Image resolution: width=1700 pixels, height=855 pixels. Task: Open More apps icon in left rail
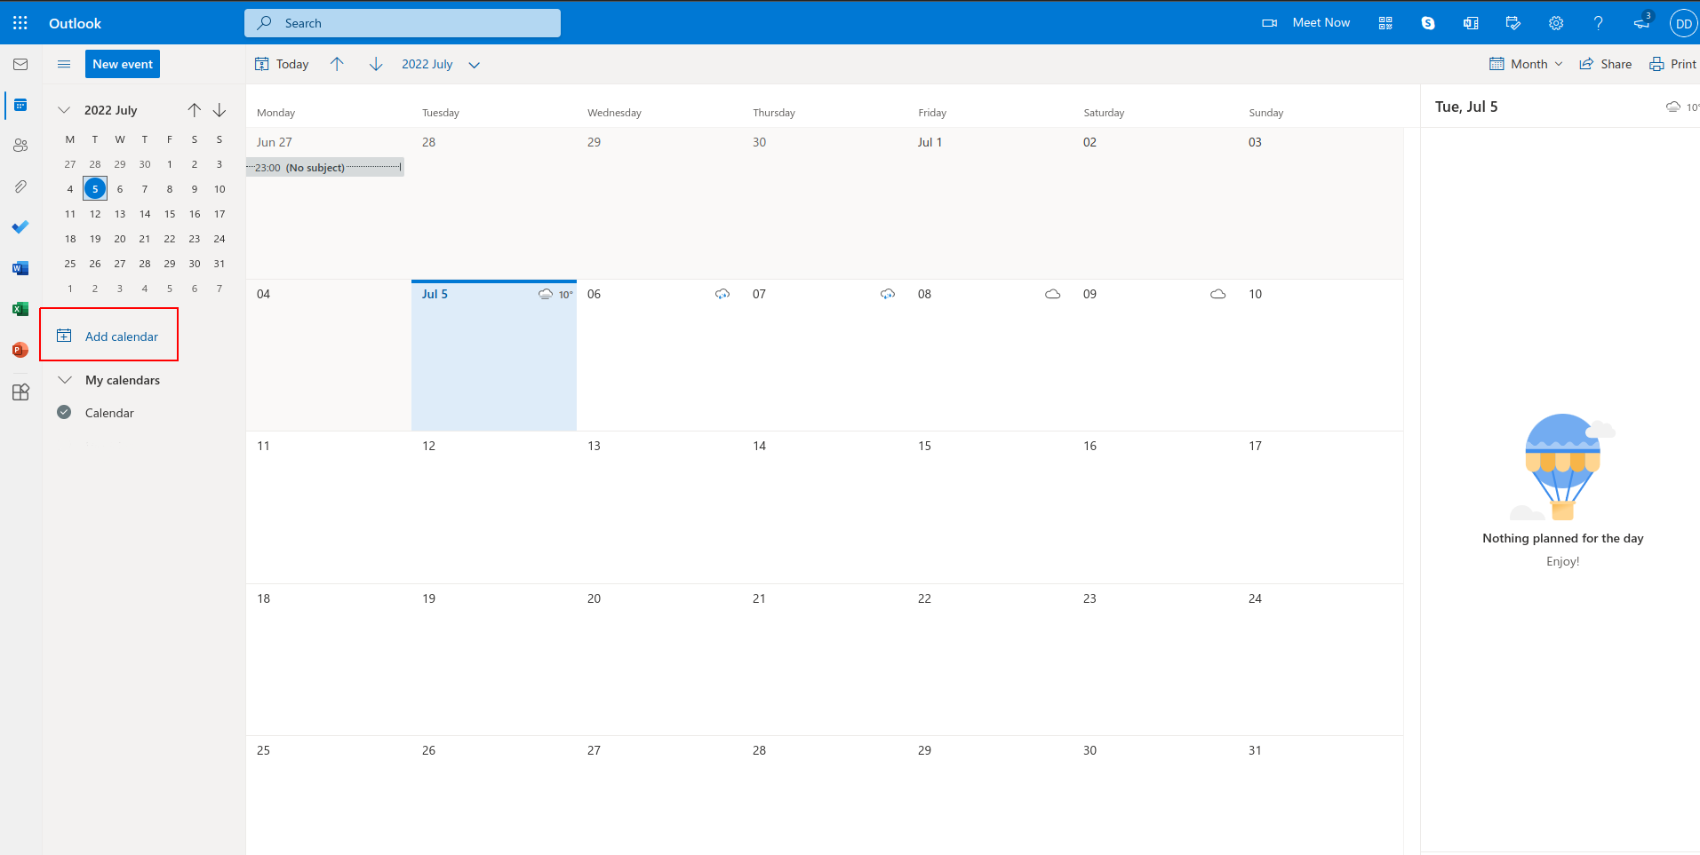[x=20, y=392]
